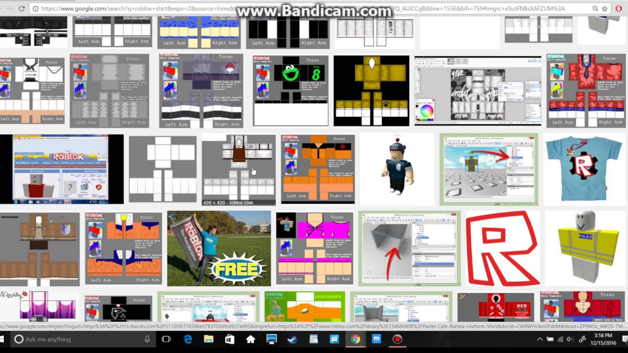The image size is (628, 353).
Task: Adjust volume via the speaker tray icon
Action: pyautogui.click(x=570, y=339)
